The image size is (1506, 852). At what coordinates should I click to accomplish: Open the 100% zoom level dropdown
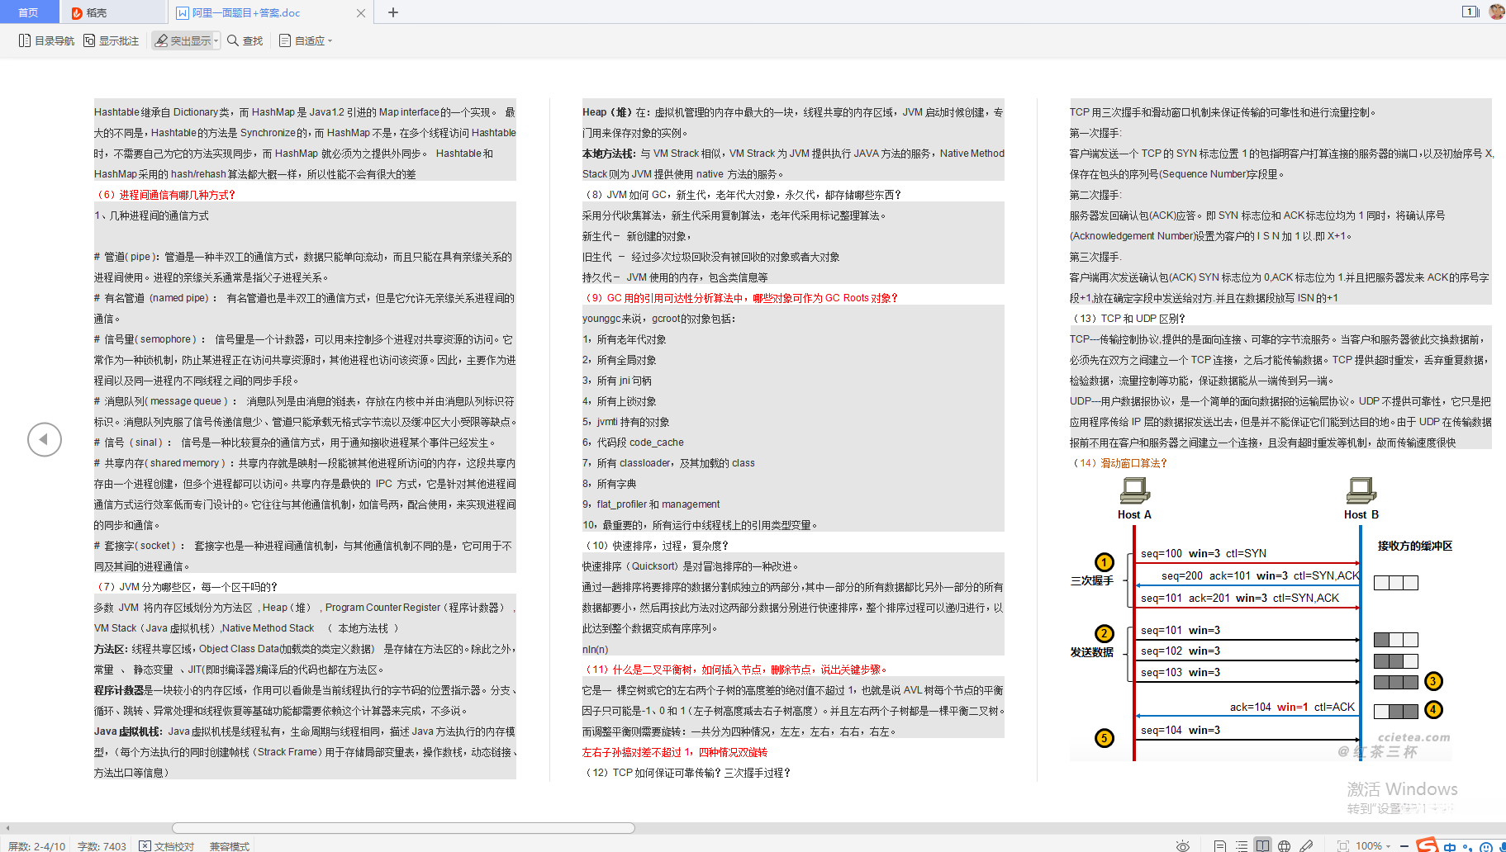[1389, 845]
